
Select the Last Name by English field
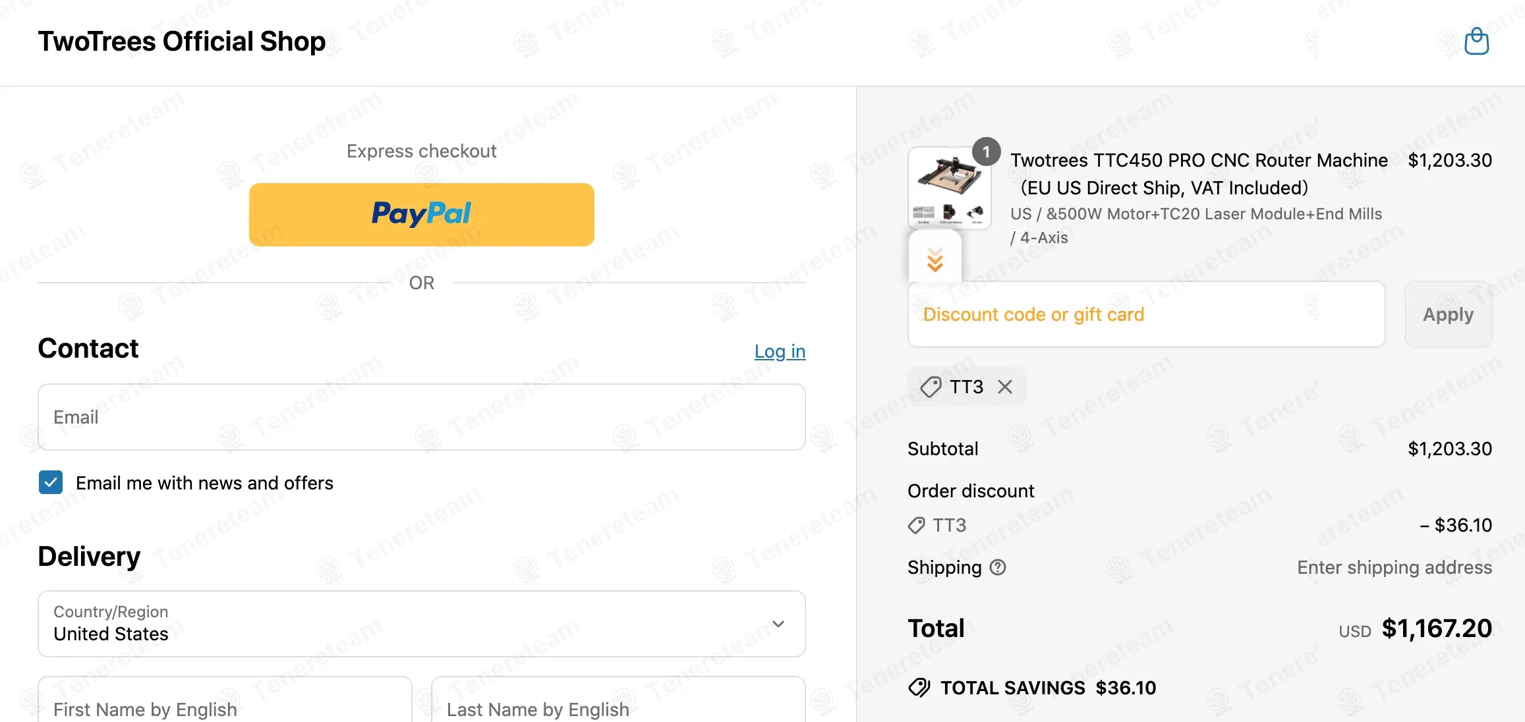[x=618, y=705]
